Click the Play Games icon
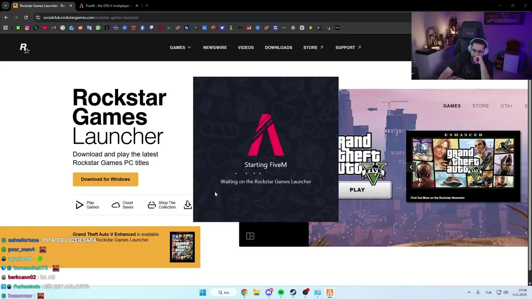This screenshot has height=299, width=532. [x=80, y=205]
